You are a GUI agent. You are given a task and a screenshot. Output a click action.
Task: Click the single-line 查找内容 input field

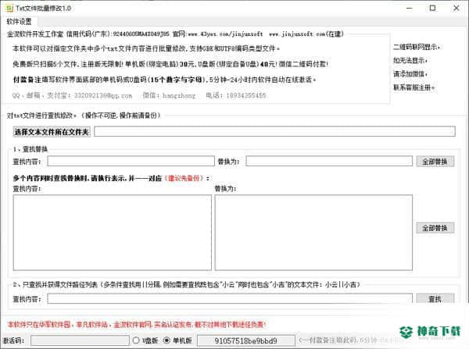(131, 162)
